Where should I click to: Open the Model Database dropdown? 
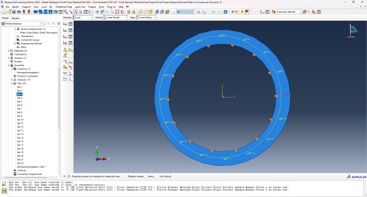point(21,24)
